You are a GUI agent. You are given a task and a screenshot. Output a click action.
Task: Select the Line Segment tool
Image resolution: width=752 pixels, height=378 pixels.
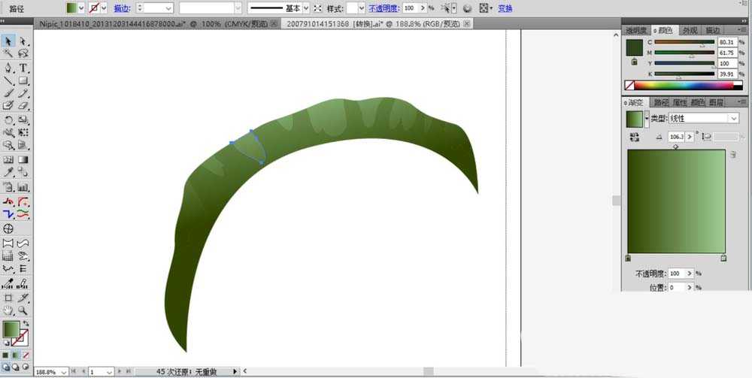click(8, 80)
